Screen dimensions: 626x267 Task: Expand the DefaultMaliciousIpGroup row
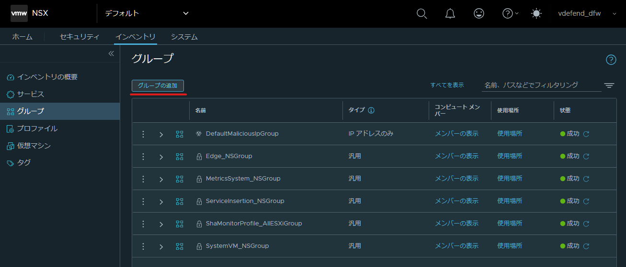pos(161,135)
